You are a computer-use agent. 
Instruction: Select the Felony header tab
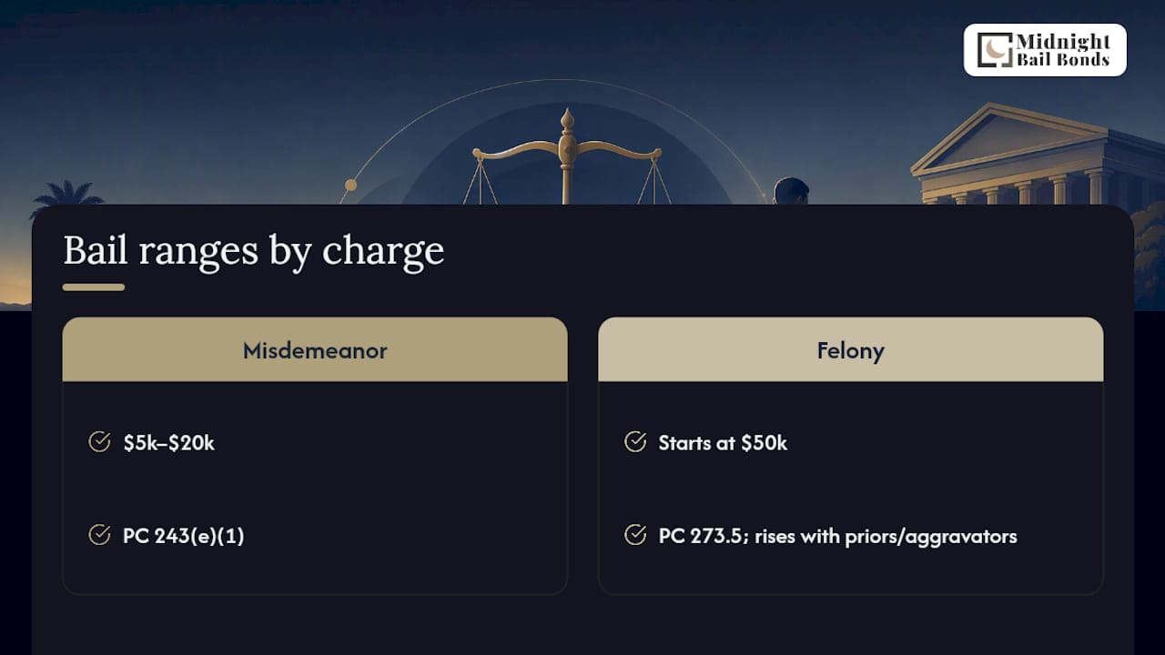click(850, 349)
